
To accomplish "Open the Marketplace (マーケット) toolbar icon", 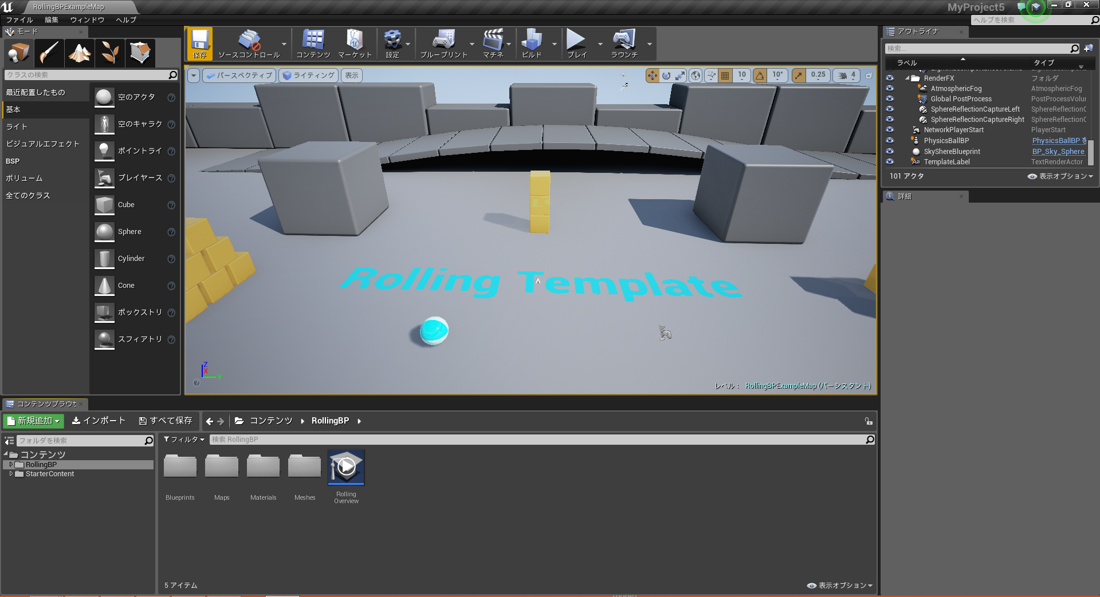I will (x=354, y=43).
